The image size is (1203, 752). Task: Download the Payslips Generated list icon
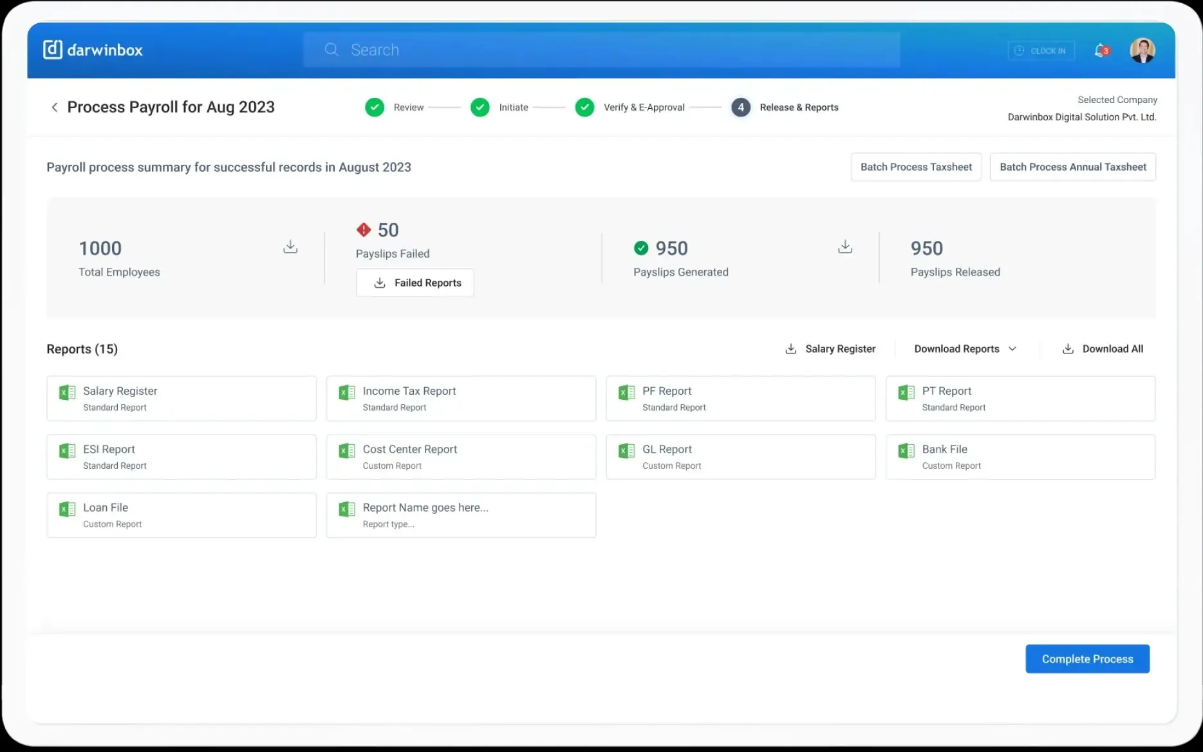tap(845, 247)
